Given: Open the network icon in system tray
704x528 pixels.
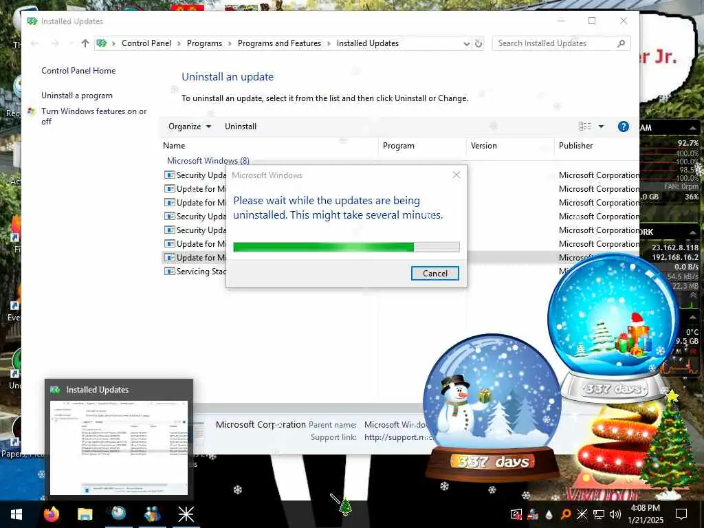Looking at the screenshot, I should 599,514.
